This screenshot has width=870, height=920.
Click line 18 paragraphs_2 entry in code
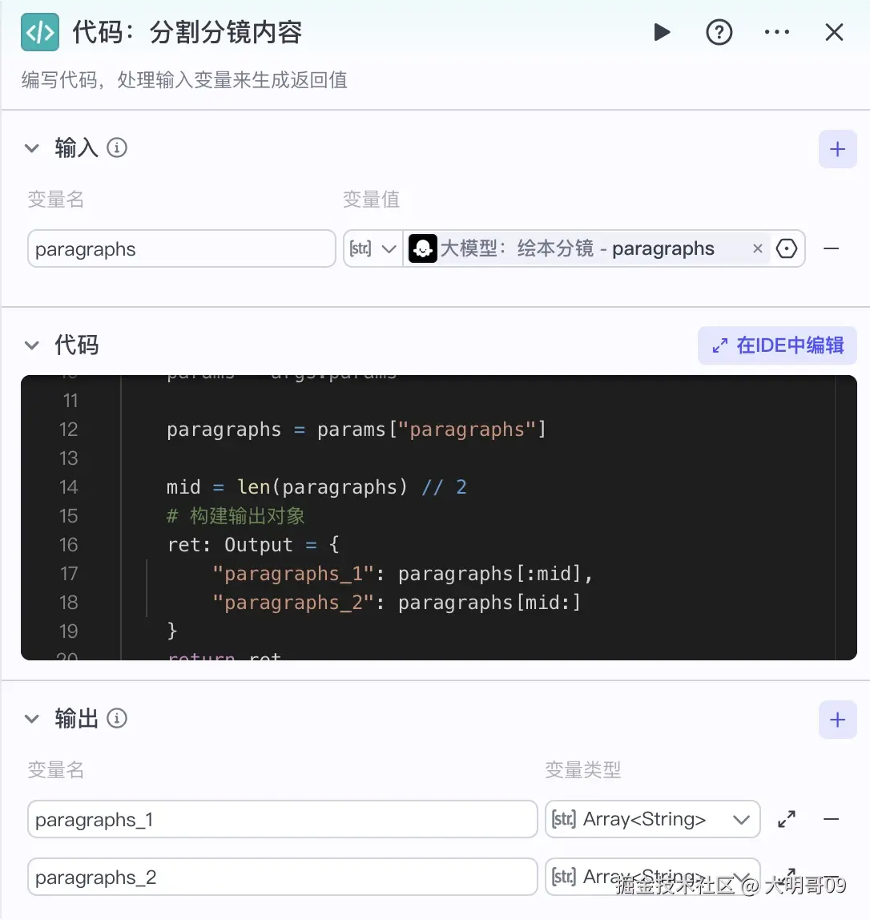point(397,603)
